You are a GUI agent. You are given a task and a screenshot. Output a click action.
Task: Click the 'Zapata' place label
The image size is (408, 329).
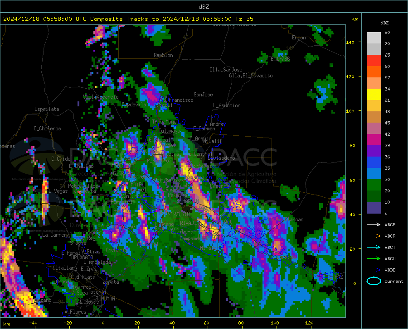point(111,282)
